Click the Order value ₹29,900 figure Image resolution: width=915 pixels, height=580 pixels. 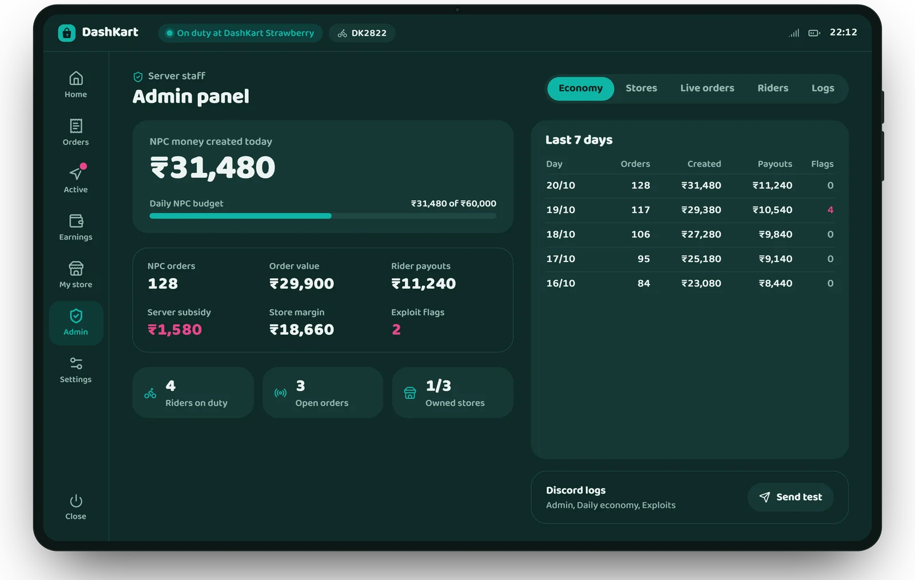(x=301, y=284)
